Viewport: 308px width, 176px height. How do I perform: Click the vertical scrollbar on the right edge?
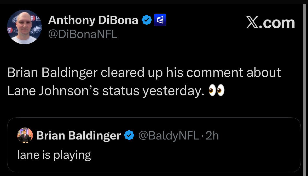(304, 89)
